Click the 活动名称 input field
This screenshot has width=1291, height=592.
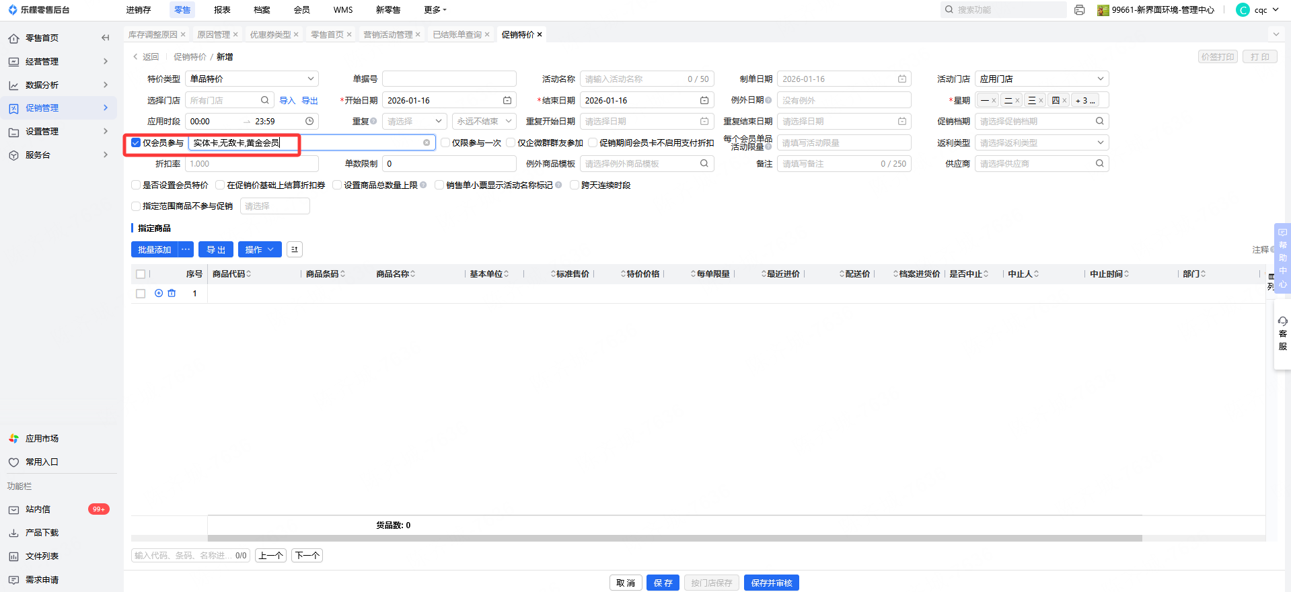click(632, 79)
